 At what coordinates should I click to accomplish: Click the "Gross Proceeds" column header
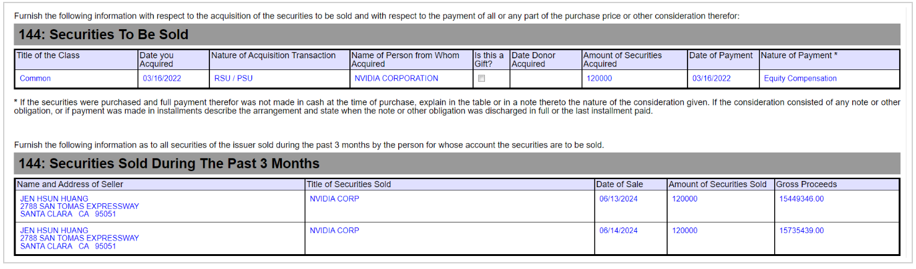pyautogui.click(x=806, y=184)
